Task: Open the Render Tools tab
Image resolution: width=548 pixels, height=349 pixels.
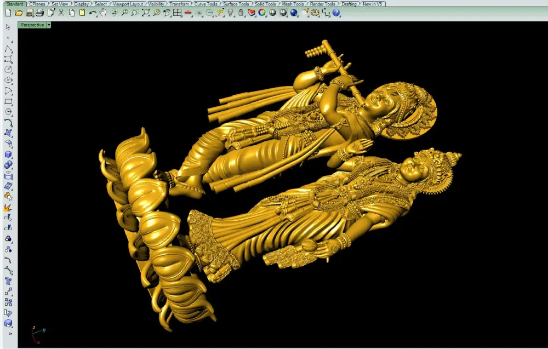Action: [x=323, y=4]
